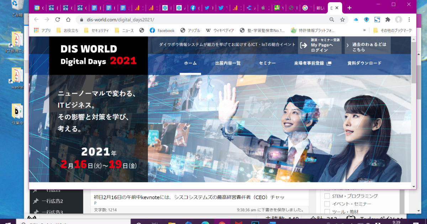Open the その他のブックマーク folder
The width and height of the screenshot is (427, 224).
point(397,31)
